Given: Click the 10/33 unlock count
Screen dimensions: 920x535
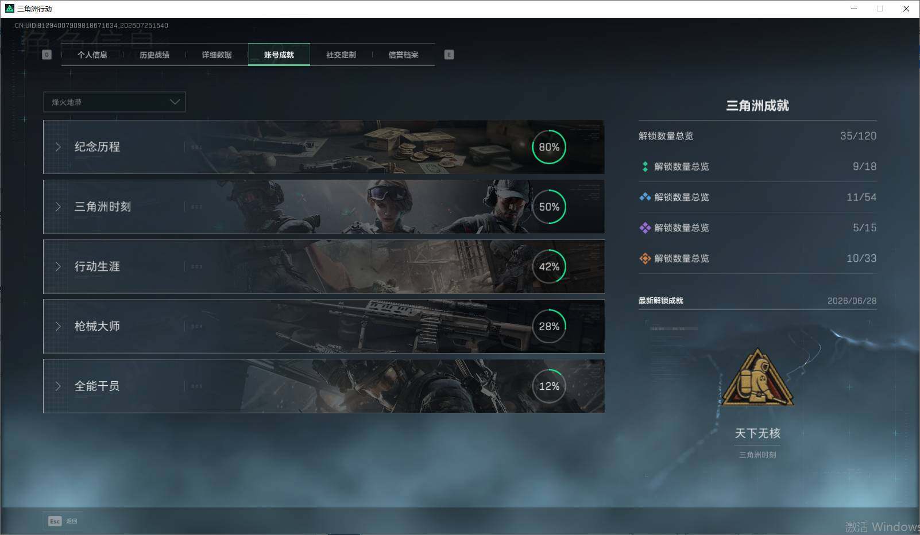Looking at the screenshot, I should [861, 258].
